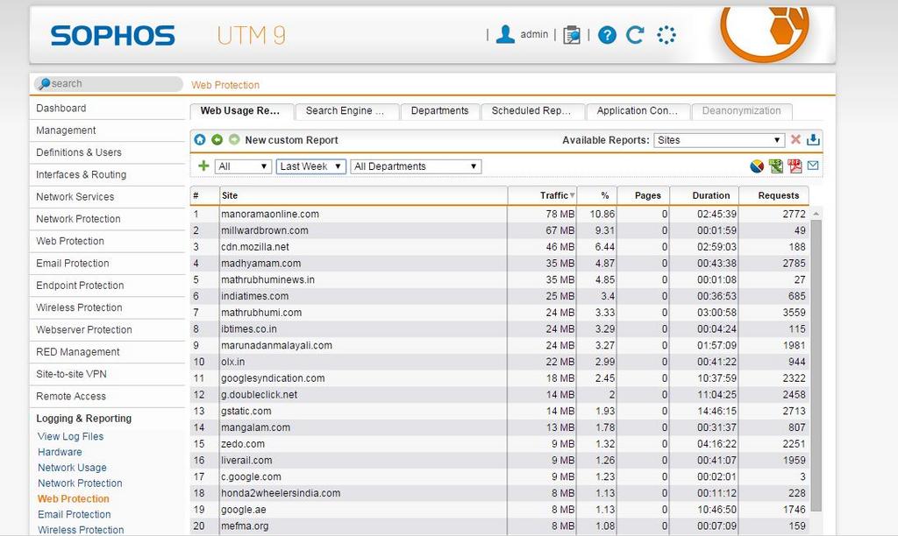The height and width of the screenshot is (536, 898).
Task: Sort by the Requests column header
Action: [x=774, y=195]
